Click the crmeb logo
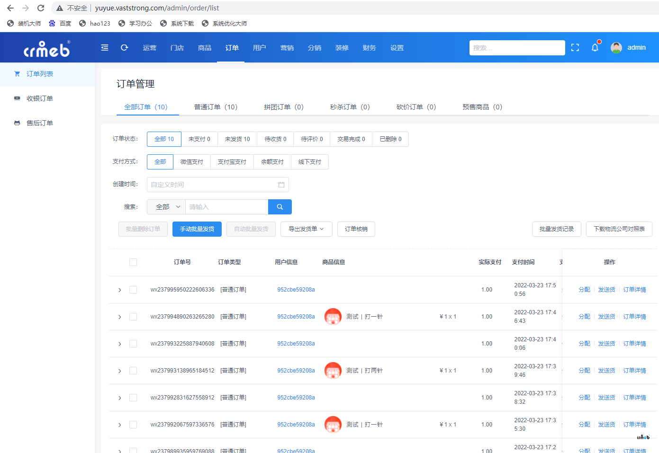The image size is (659, 453). point(47,48)
